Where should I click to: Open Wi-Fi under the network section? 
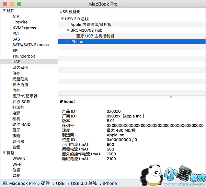click(x=17, y=164)
